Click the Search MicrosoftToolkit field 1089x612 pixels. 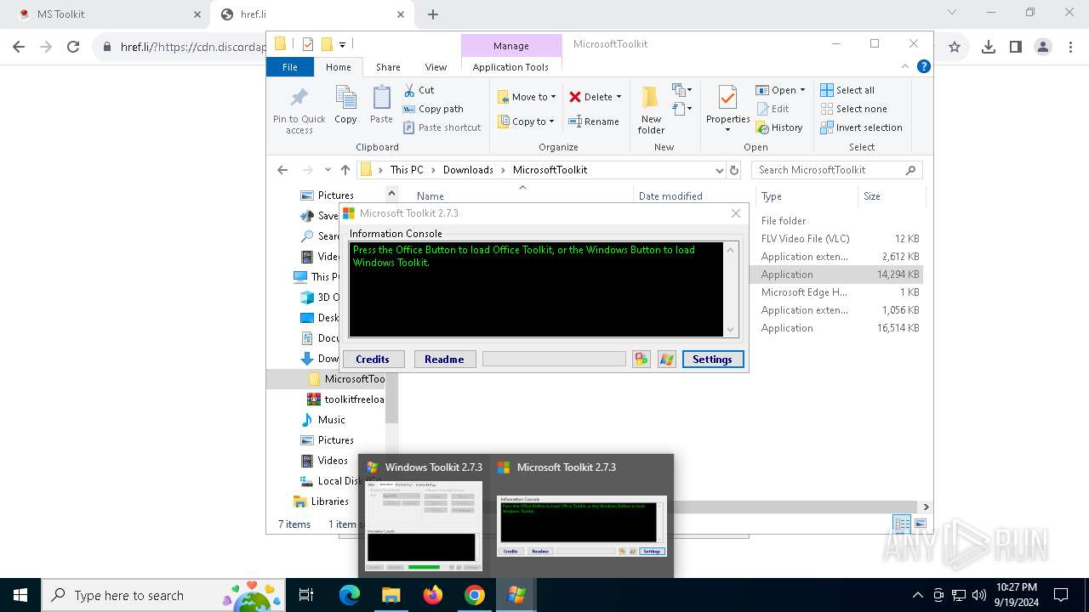click(x=837, y=170)
